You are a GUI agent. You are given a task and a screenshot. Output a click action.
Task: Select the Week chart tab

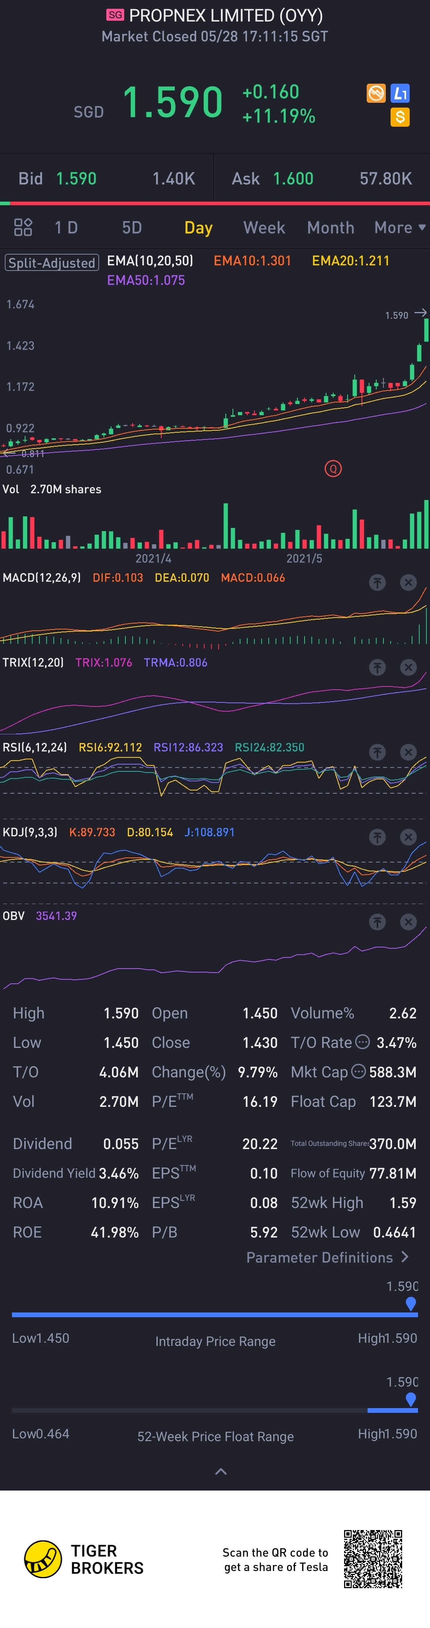click(264, 228)
